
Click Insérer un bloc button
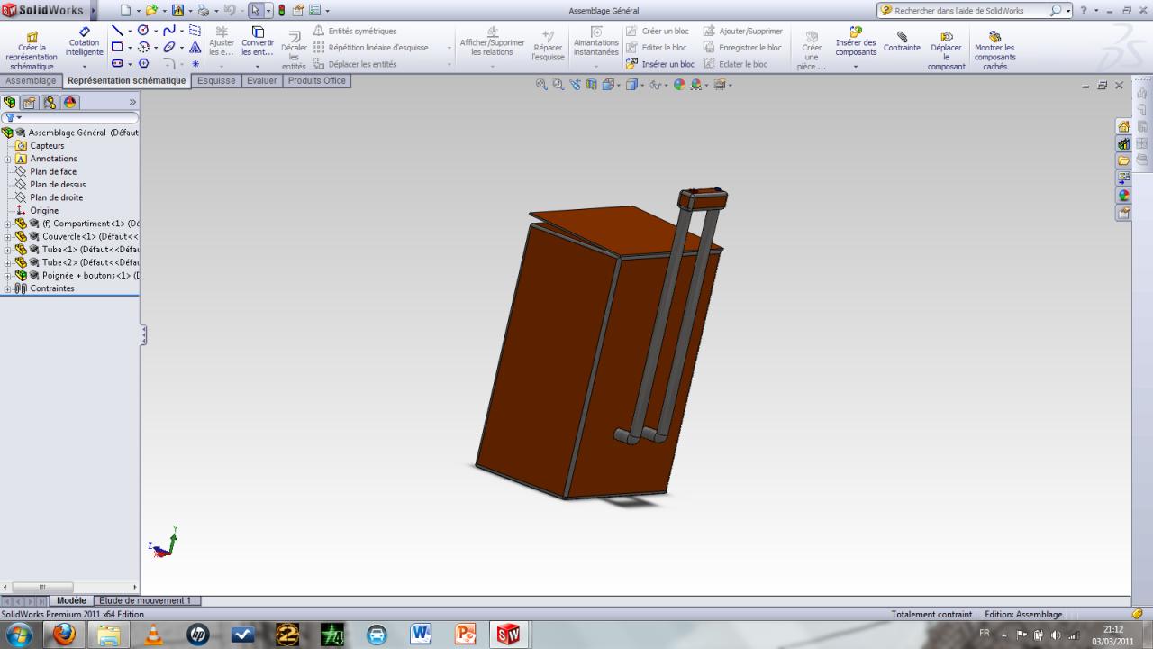click(660, 64)
